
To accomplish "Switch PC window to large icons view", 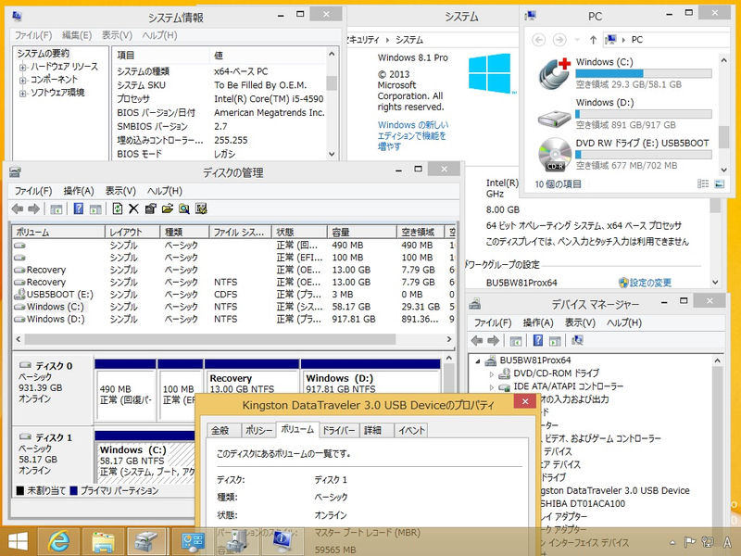I will click(720, 183).
